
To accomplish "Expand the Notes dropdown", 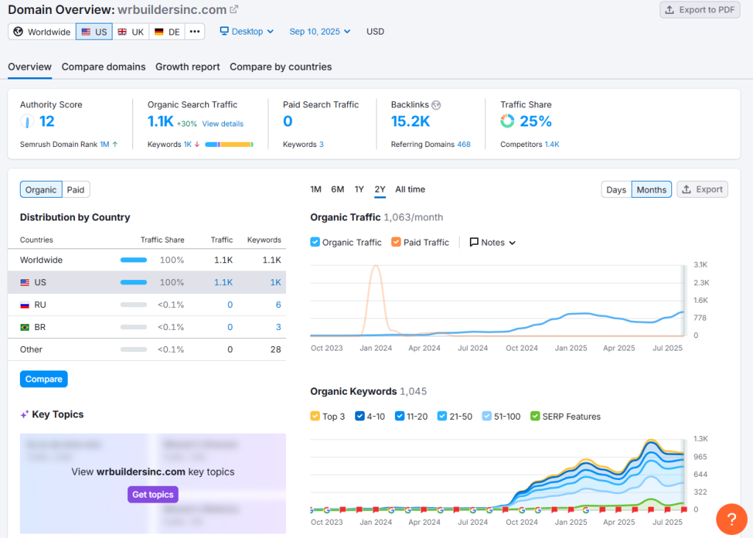I will click(492, 242).
